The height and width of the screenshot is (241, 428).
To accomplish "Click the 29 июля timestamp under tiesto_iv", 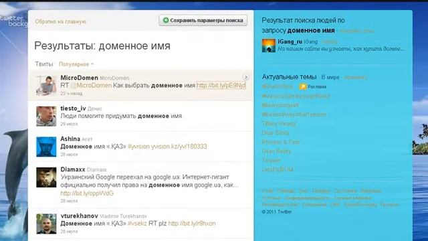I will tap(69, 124).
